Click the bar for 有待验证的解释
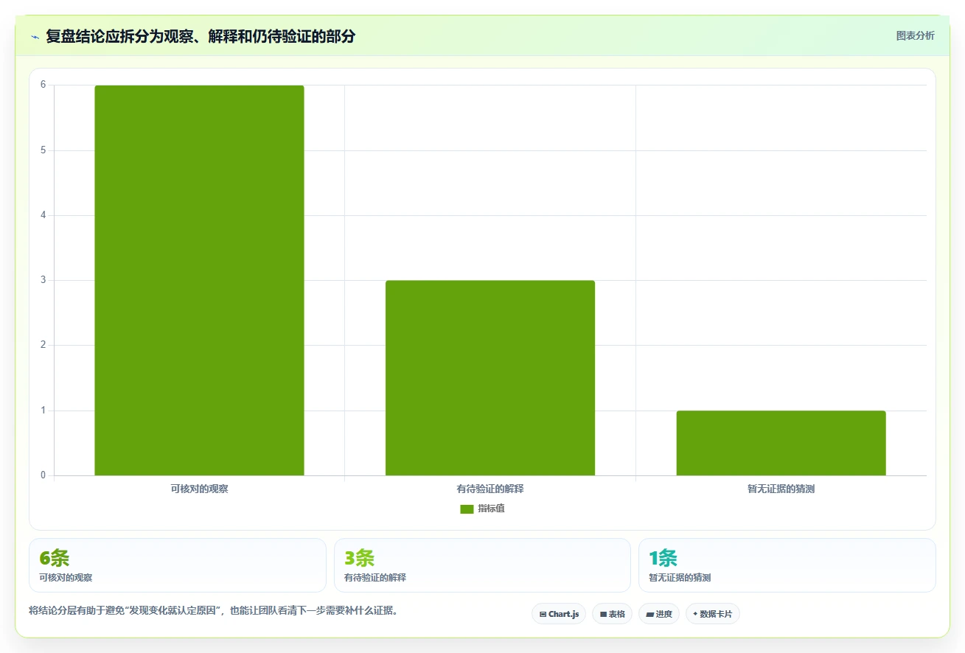This screenshot has height=653, width=965. pos(490,377)
